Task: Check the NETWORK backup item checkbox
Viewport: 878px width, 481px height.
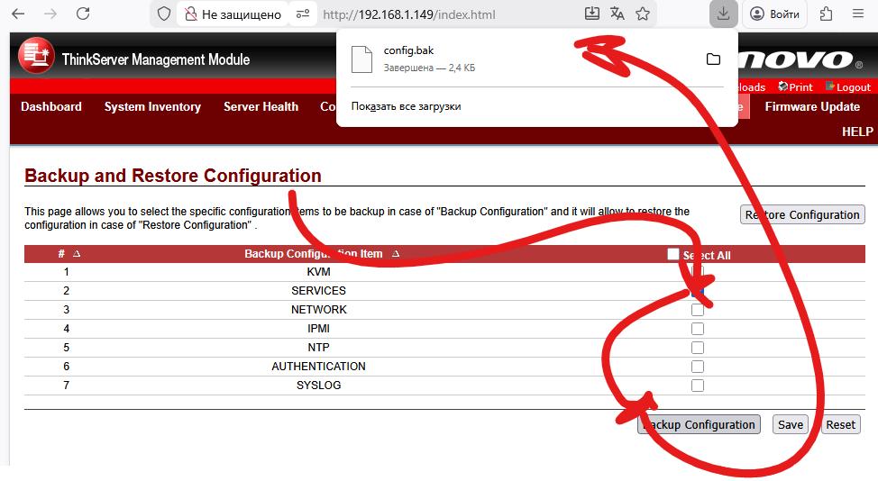Action: (697, 310)
